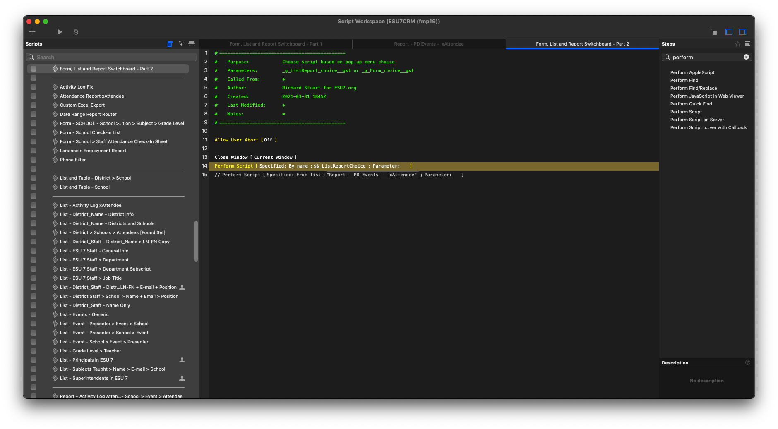778x429 pixels.
Task: Switch to Report - PD Events - xAttendee tab
Action: coord(429,44)
